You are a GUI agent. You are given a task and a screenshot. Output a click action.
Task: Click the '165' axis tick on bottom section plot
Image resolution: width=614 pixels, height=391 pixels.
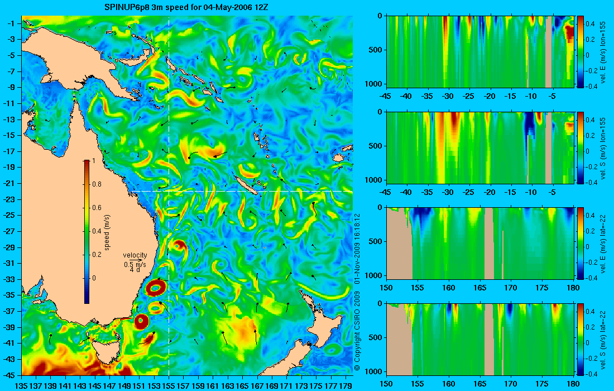click(480, 384)
